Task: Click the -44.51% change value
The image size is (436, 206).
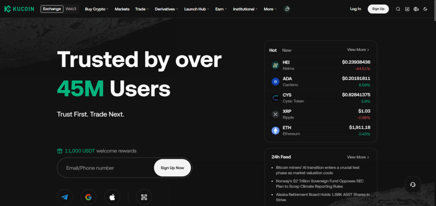Action: [x=362, y=68]
